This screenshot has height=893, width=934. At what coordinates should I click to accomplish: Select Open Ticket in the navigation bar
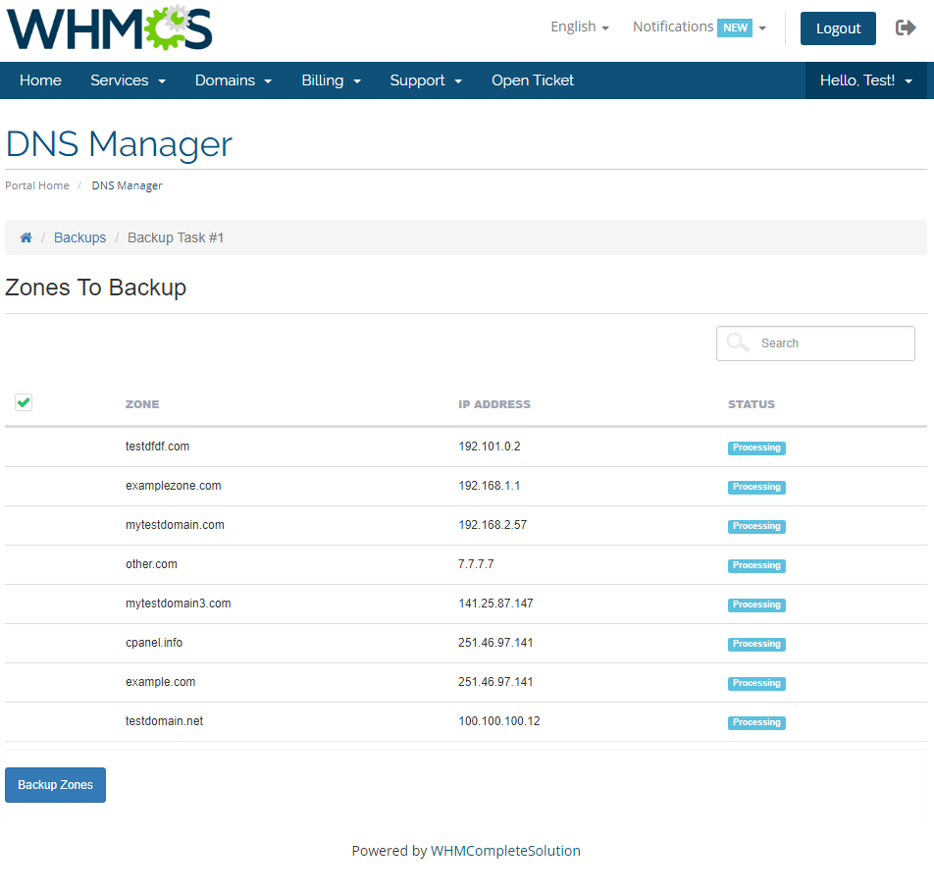pyautogui.click(x=533, y=80)
